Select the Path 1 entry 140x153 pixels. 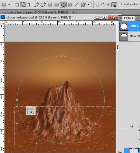(x=130, y=26)
